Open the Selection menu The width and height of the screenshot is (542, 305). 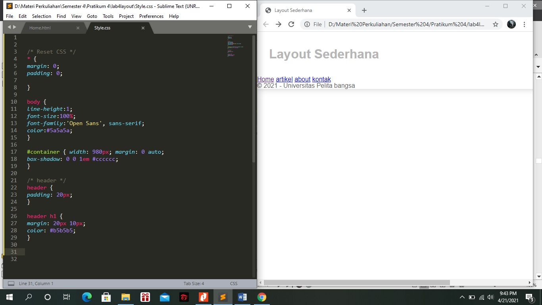point(42,16)
